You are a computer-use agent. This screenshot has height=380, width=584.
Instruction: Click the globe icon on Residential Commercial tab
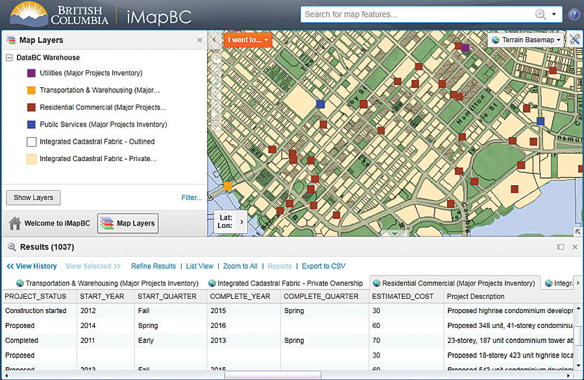[376, 283]
